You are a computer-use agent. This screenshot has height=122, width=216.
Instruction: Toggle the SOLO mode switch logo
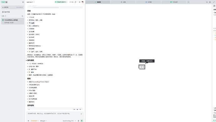point(4,2)
